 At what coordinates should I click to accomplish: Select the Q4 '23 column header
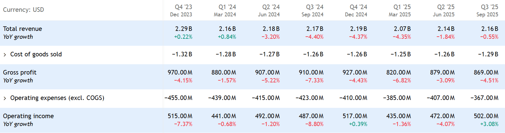pyautogui.click(x=183, y=7)
